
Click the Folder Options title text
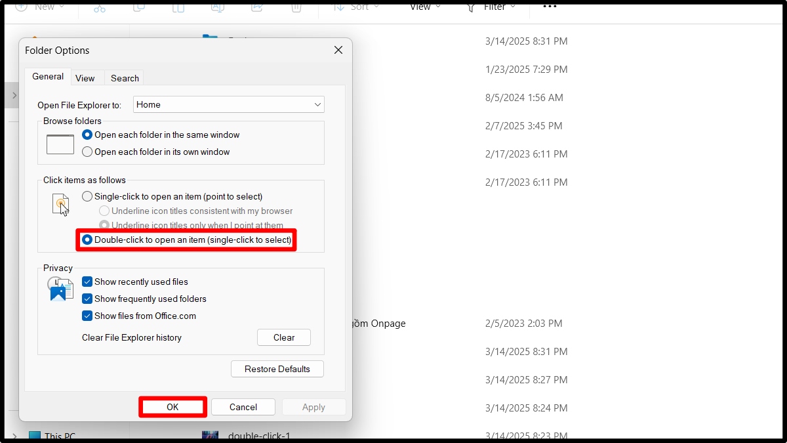[57, 51]
